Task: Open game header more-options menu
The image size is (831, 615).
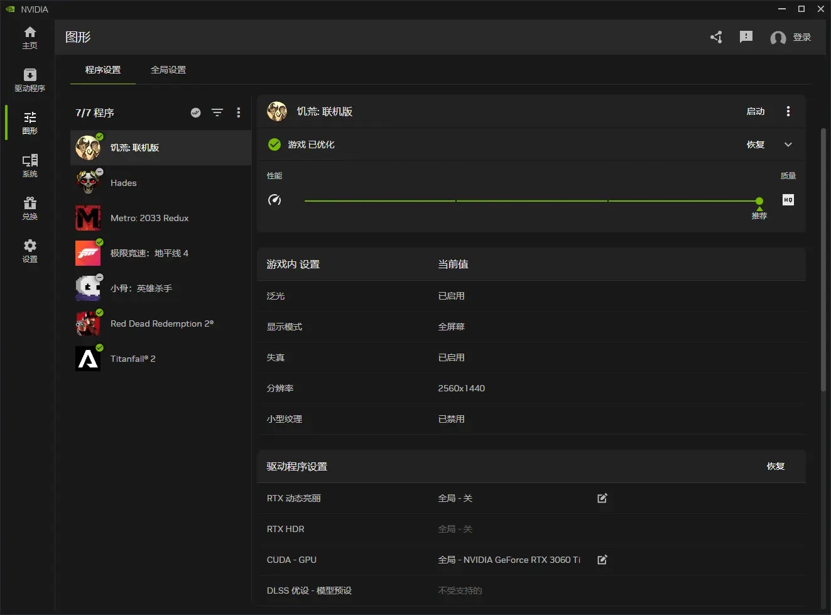Action: coord(788,111)
